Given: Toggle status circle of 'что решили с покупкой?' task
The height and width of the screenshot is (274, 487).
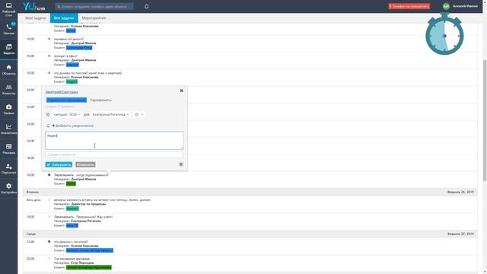Looking at the screenshot, I should pyautogui.click(x=49, y=241).
